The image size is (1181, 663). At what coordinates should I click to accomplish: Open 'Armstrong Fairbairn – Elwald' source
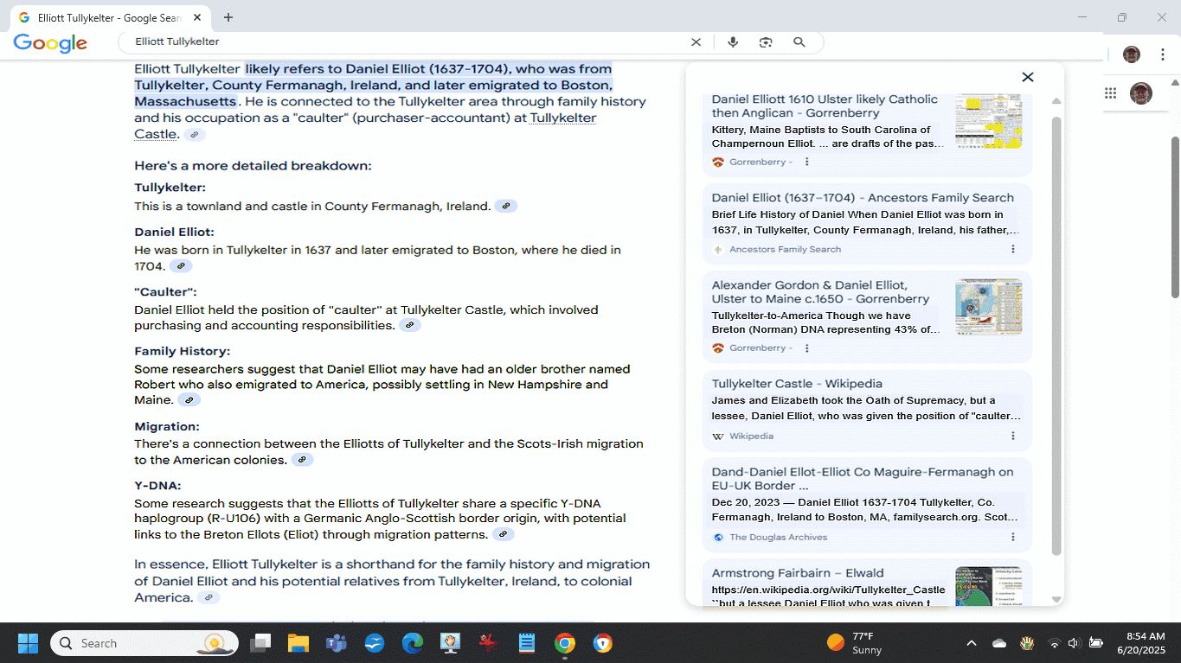coord(798,572)
